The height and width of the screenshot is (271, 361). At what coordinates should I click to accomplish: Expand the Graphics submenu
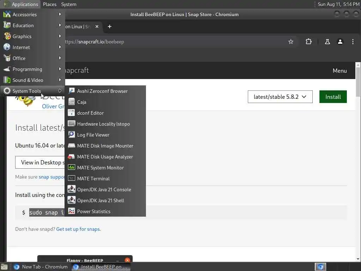click(32, 36)
